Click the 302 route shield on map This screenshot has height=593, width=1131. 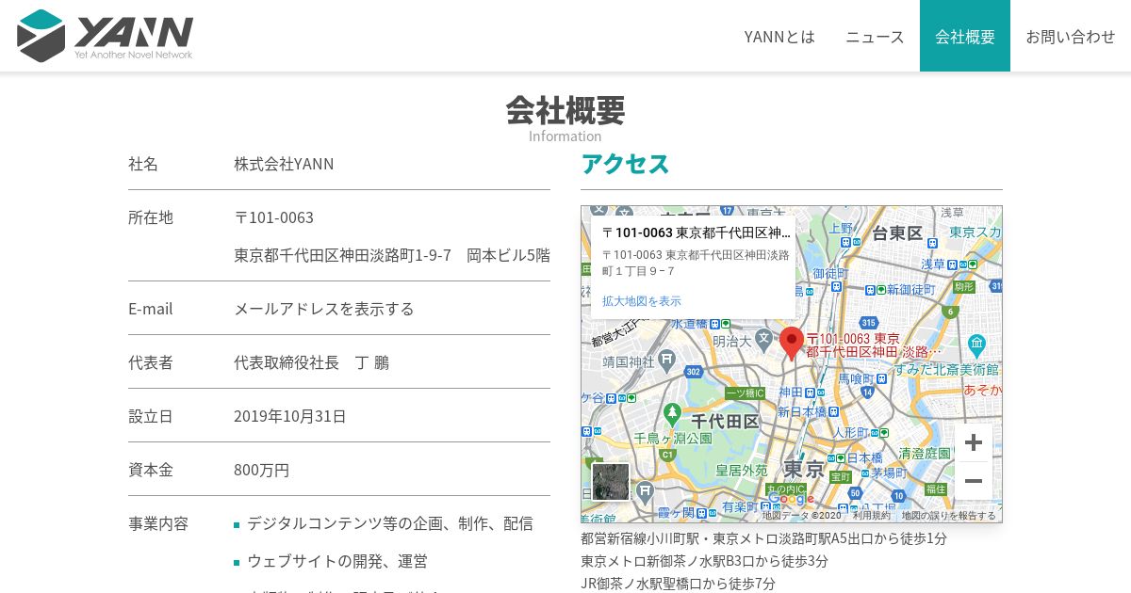click(x=694, y=373)
